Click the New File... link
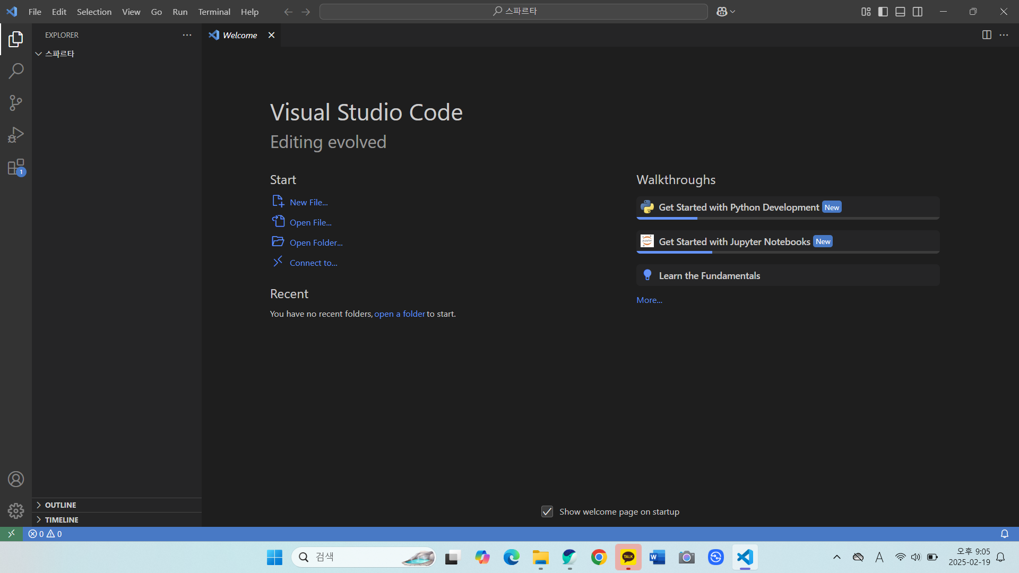Screen dimensions: 1019x573 [x=309, y=202]
